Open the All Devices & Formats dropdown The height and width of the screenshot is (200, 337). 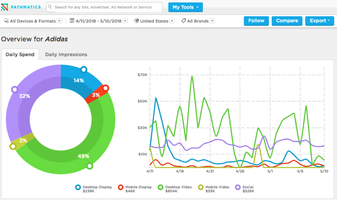(59, 21)
